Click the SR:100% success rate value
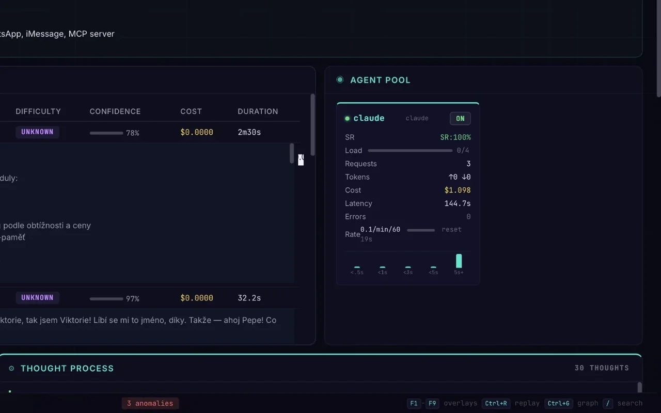 (455, 137)
